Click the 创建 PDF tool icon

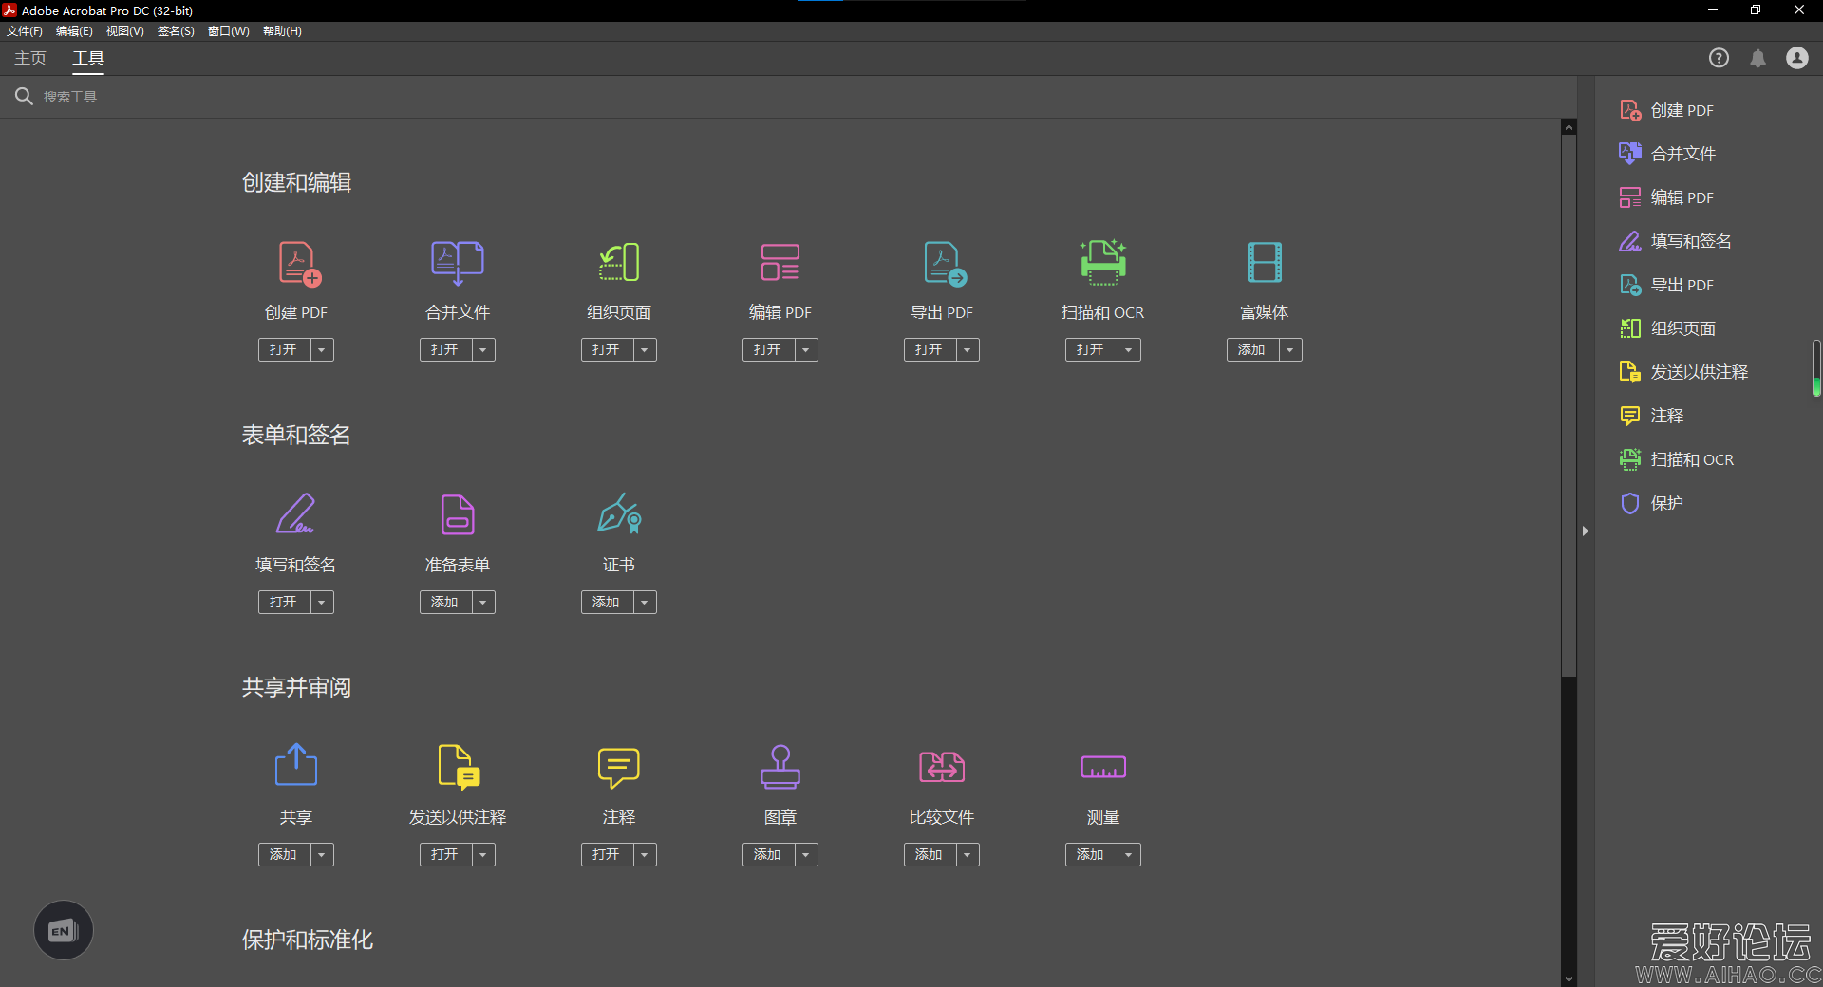click(297, 264)
